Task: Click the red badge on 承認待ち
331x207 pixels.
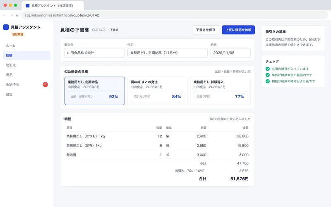Action: click(x=45, y=84)
